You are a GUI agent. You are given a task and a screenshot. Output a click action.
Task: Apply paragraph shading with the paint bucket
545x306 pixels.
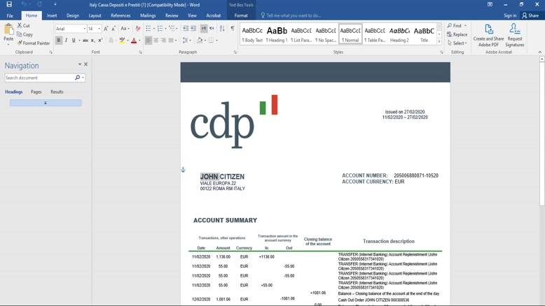click(x=200, y=41)
